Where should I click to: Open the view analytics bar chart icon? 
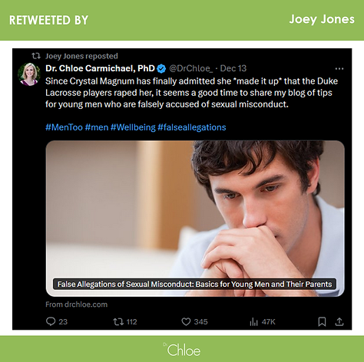click(x=253, y=322)
